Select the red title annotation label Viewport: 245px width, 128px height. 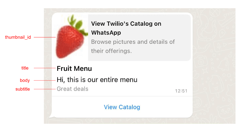25,68
